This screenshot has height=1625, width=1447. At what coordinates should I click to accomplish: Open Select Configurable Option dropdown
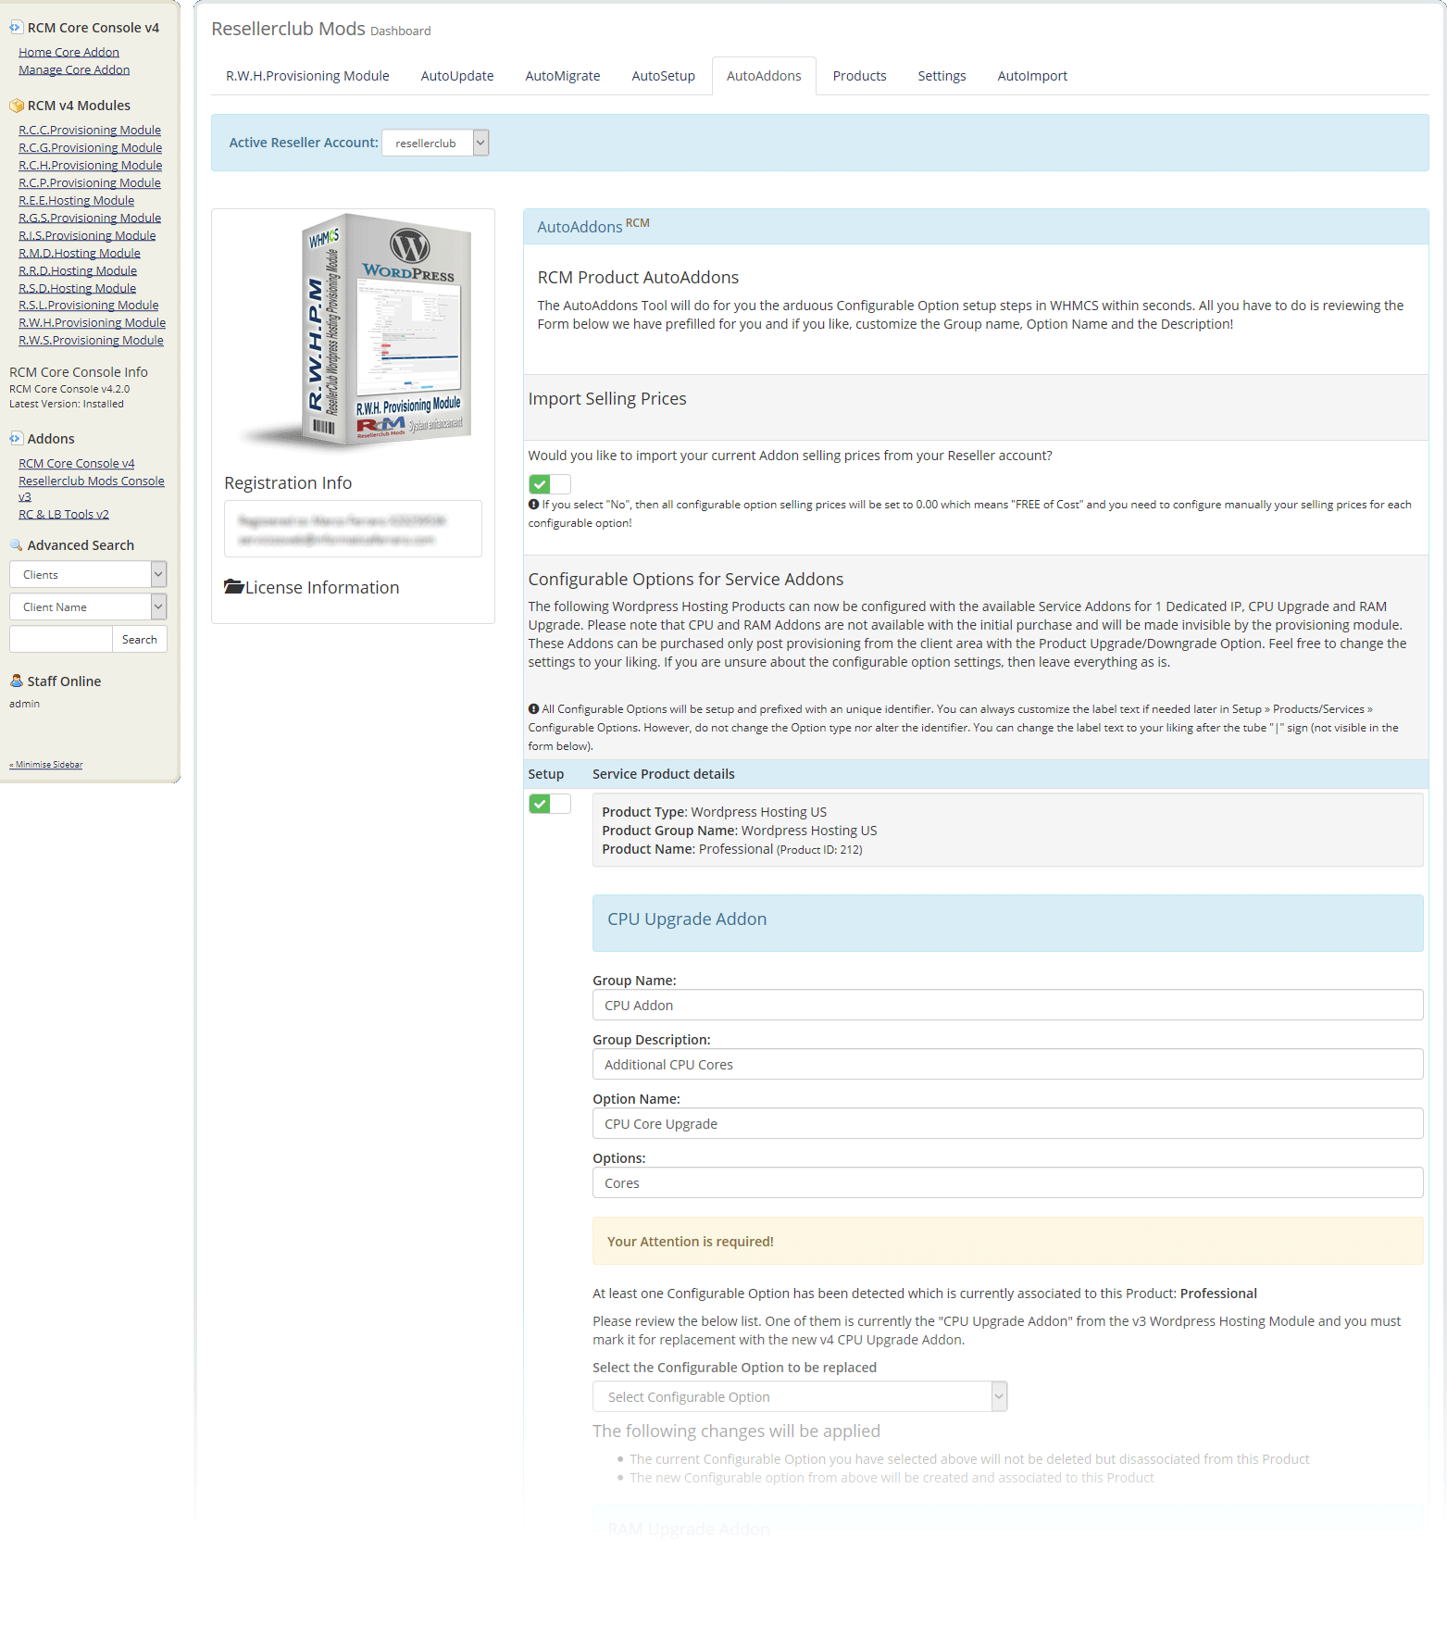click(800, 1397)
